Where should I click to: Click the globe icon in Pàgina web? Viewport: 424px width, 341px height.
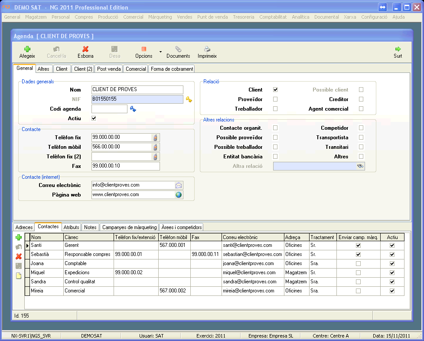pos(179,195)
